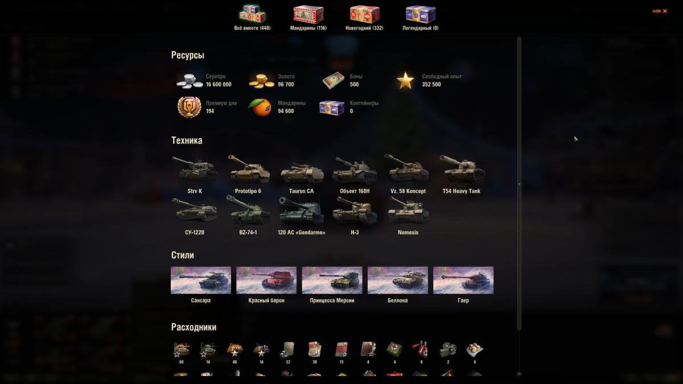Screen dimensions: 683x384
Task: Open the Сансара style preview
Action: click(x=201, y=280)
